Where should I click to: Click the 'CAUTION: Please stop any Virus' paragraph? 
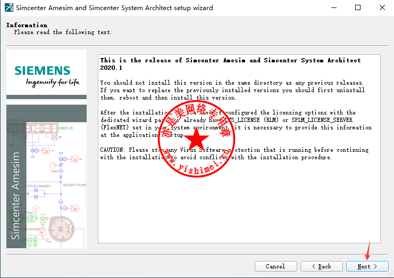[x=234, y=153]
